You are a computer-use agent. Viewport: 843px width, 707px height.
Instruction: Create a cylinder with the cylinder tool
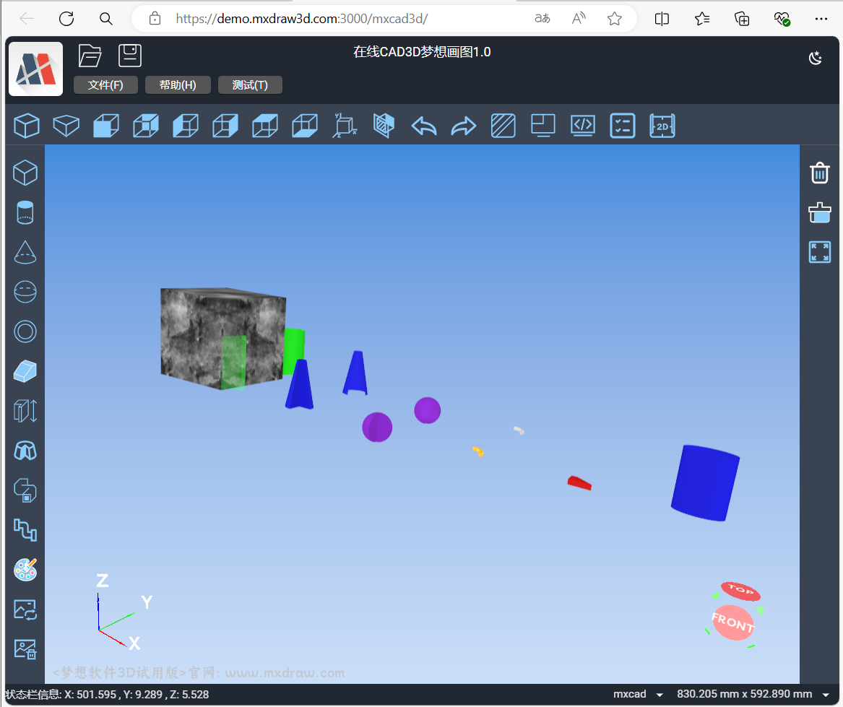[x=25, y=212]
